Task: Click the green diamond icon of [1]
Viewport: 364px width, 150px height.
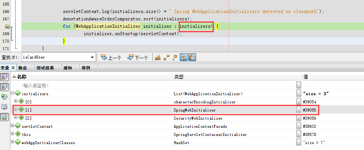Action: [x=21, y=110]
